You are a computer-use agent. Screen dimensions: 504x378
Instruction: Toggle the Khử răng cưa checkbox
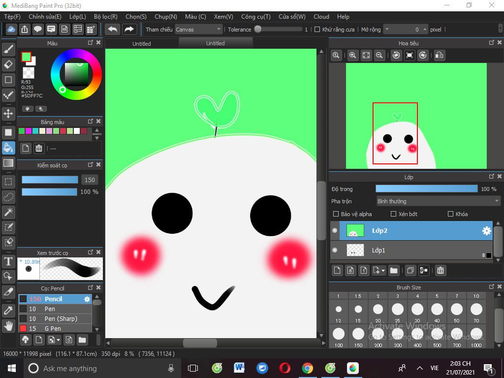317,30
